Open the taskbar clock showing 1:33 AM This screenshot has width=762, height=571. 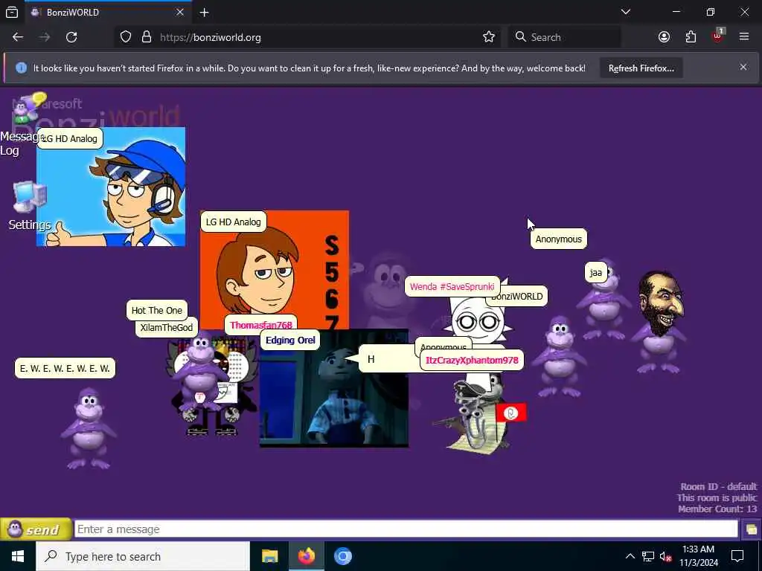698,556
